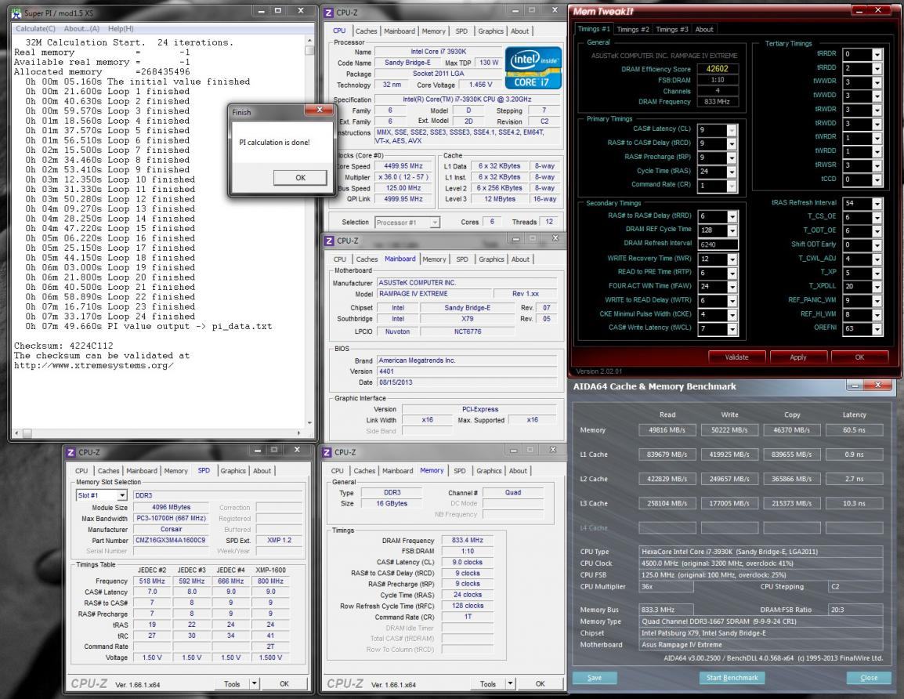Expand the tRWSR tertiary timing dropdown
The image size is (904, 699).
click(877, 165)
